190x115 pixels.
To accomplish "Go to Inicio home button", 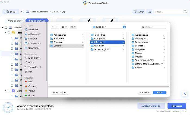I will 11,12.
